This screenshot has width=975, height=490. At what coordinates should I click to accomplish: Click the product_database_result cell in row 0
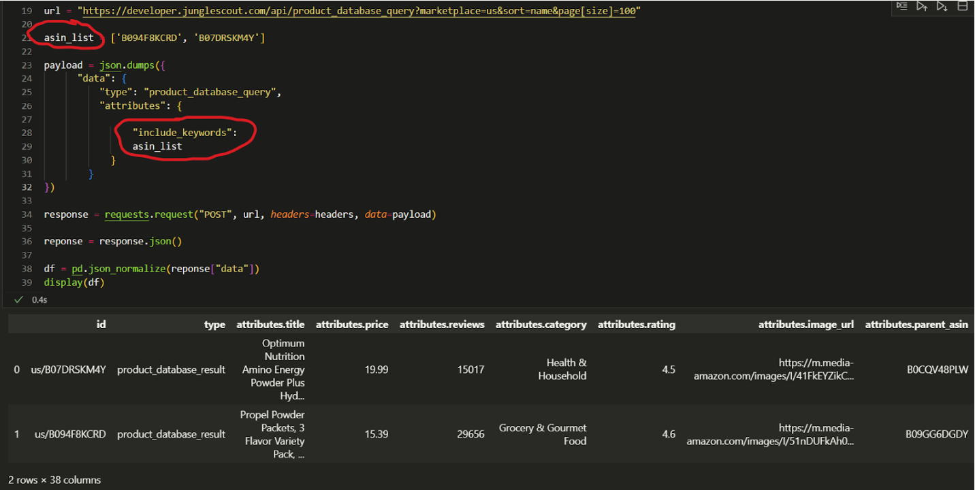tap(171, 370)
